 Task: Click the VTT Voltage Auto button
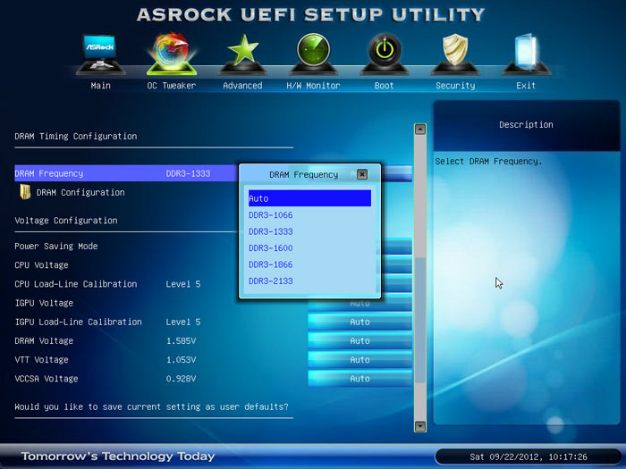coord(360,360)
